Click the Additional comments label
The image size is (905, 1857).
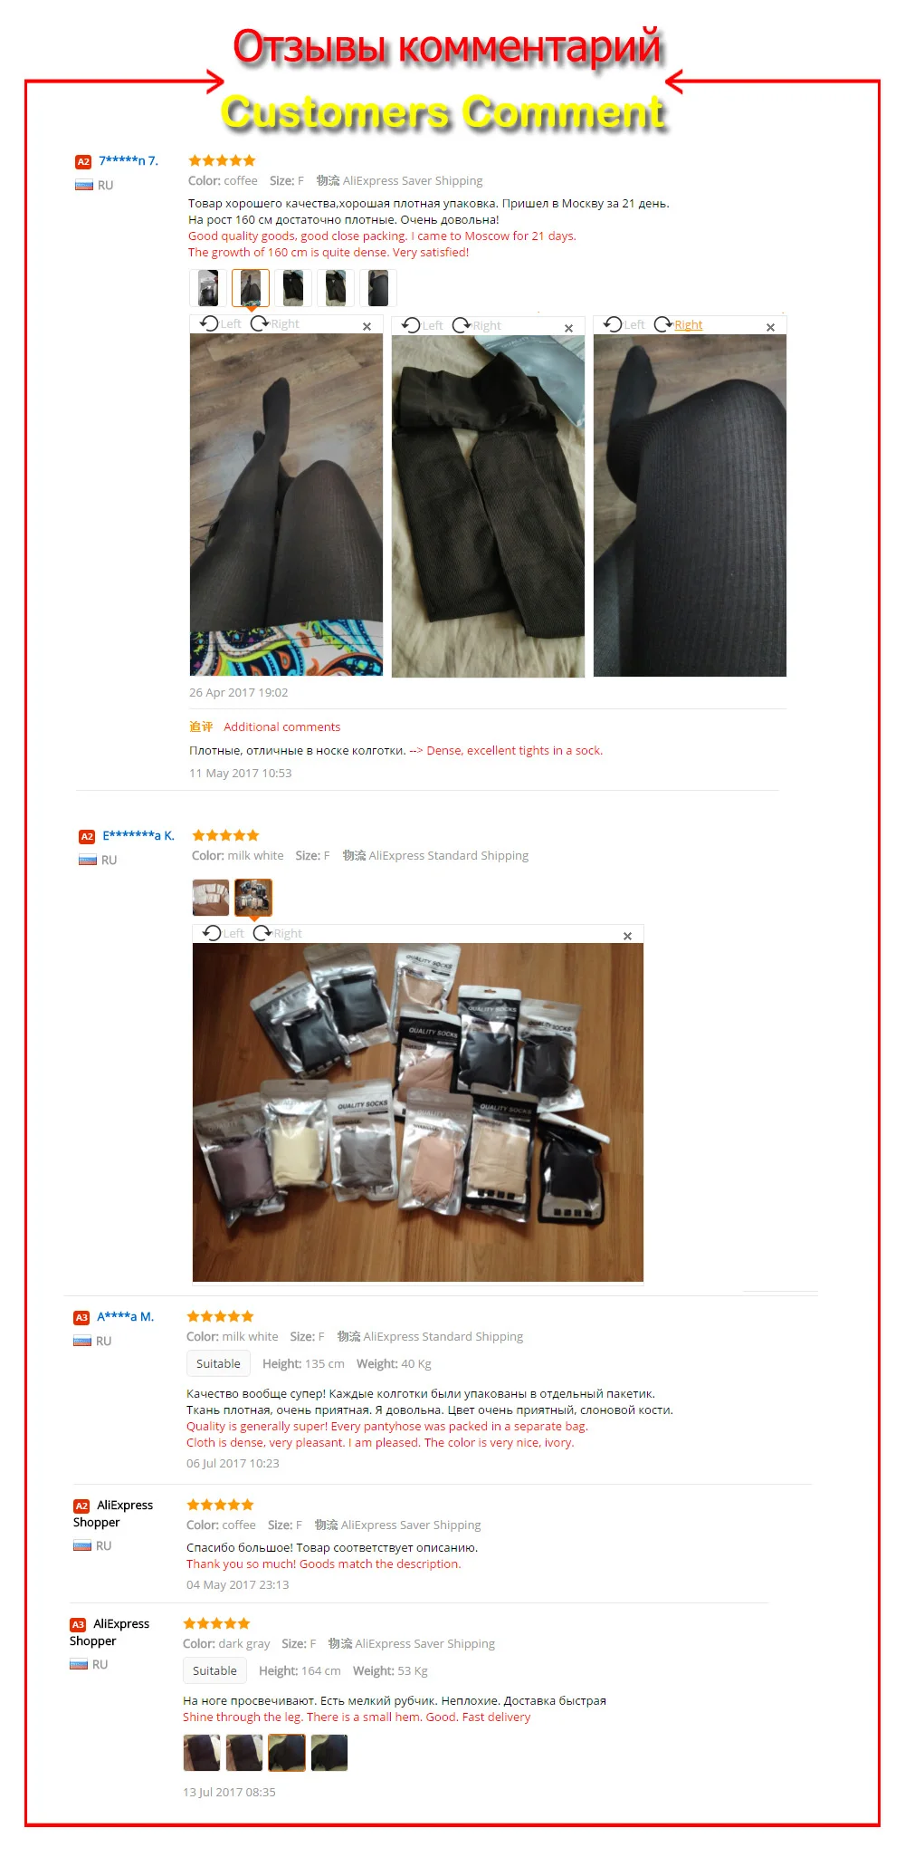282,726
